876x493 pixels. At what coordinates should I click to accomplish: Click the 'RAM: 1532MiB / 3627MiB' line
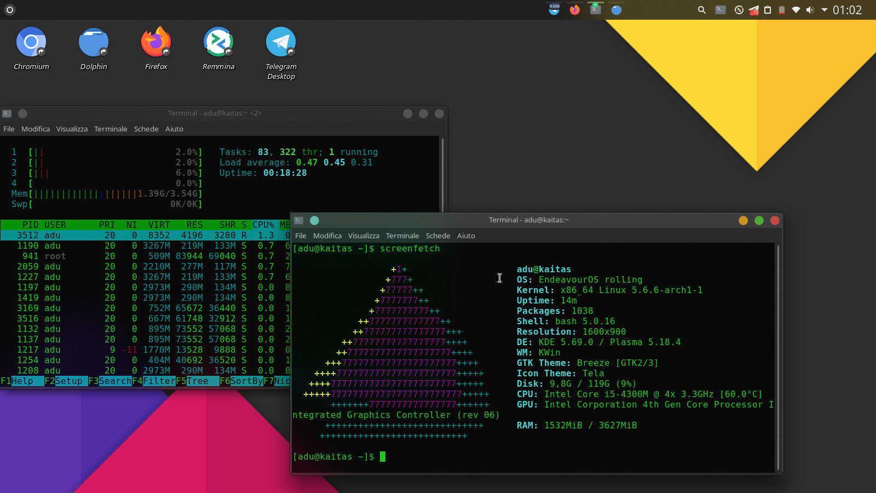tap(577, 425)
